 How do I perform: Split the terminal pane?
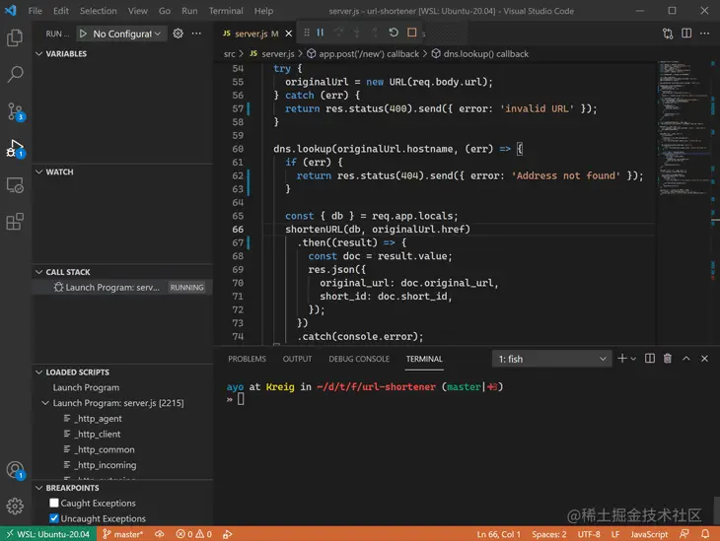[x=650, y=359]
